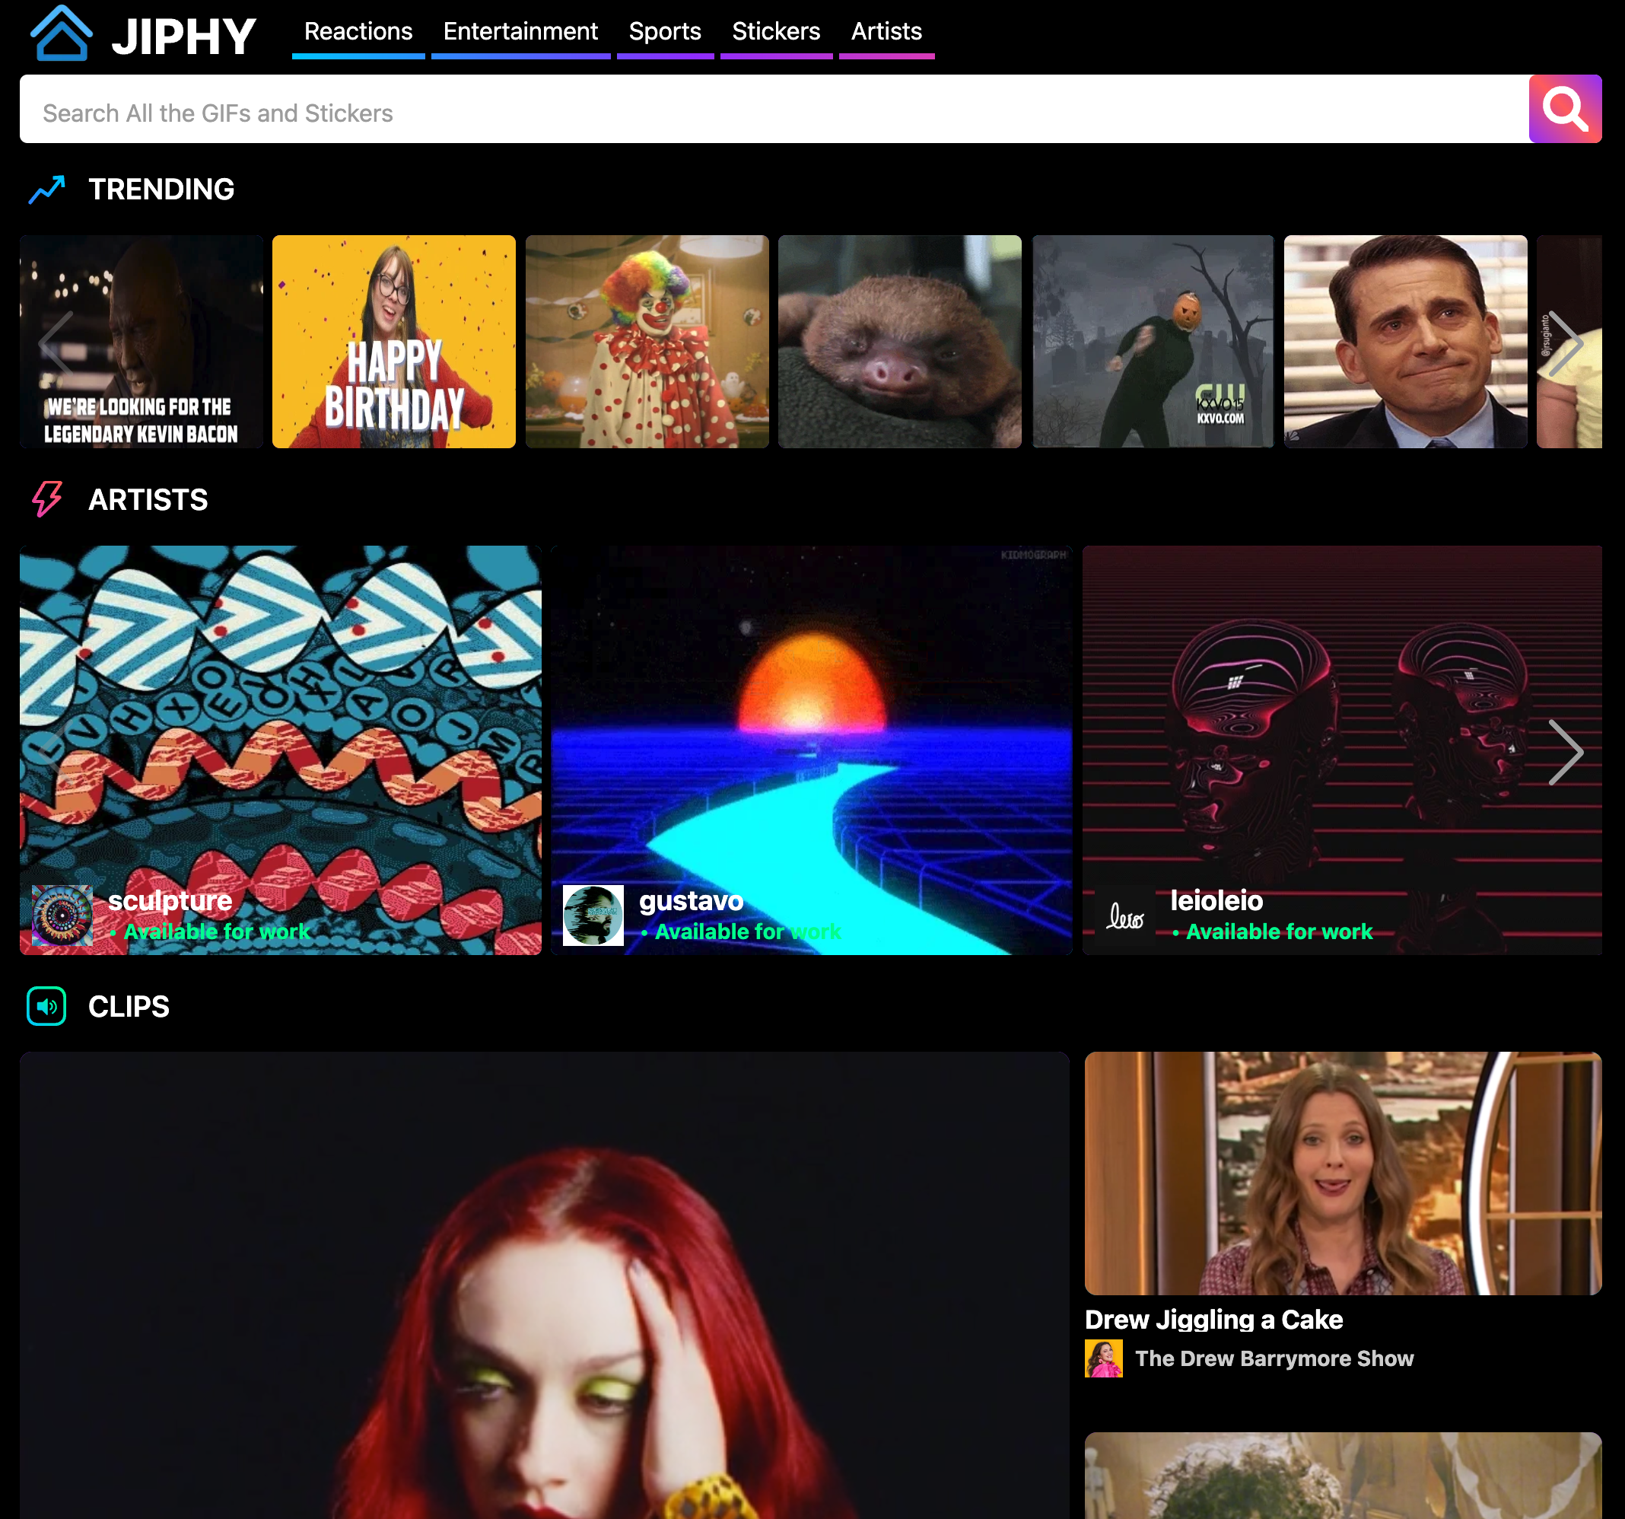Click the JIPHY home logo icon
1625x1519 pixels.
(x=61, y=33)
